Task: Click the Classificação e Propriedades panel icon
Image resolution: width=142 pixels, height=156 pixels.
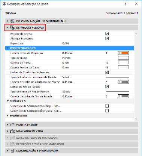Action: pos(12,151)
